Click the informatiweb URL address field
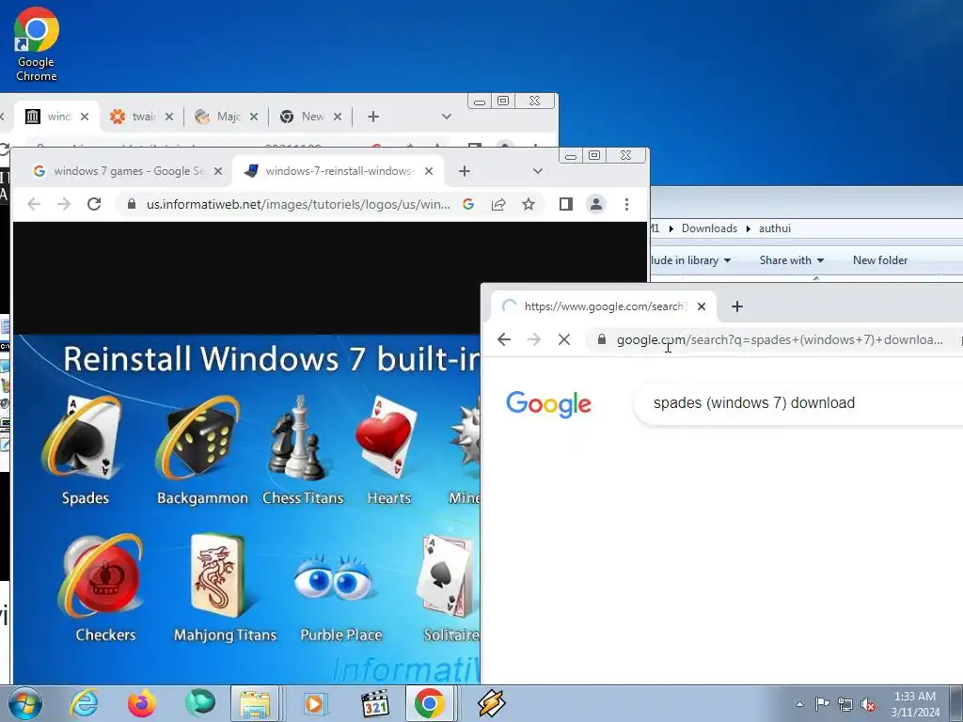 pos(298,204)
